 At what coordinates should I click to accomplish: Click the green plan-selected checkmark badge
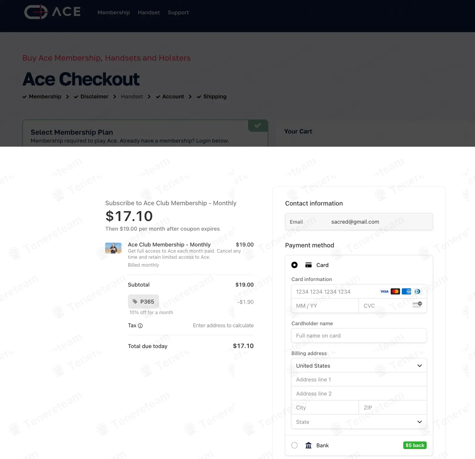[258, 126]
